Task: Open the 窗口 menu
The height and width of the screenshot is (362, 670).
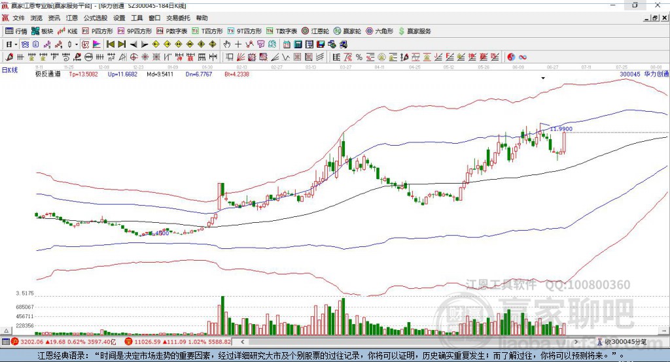Action: pyautogui.click(x=154, y=18)
